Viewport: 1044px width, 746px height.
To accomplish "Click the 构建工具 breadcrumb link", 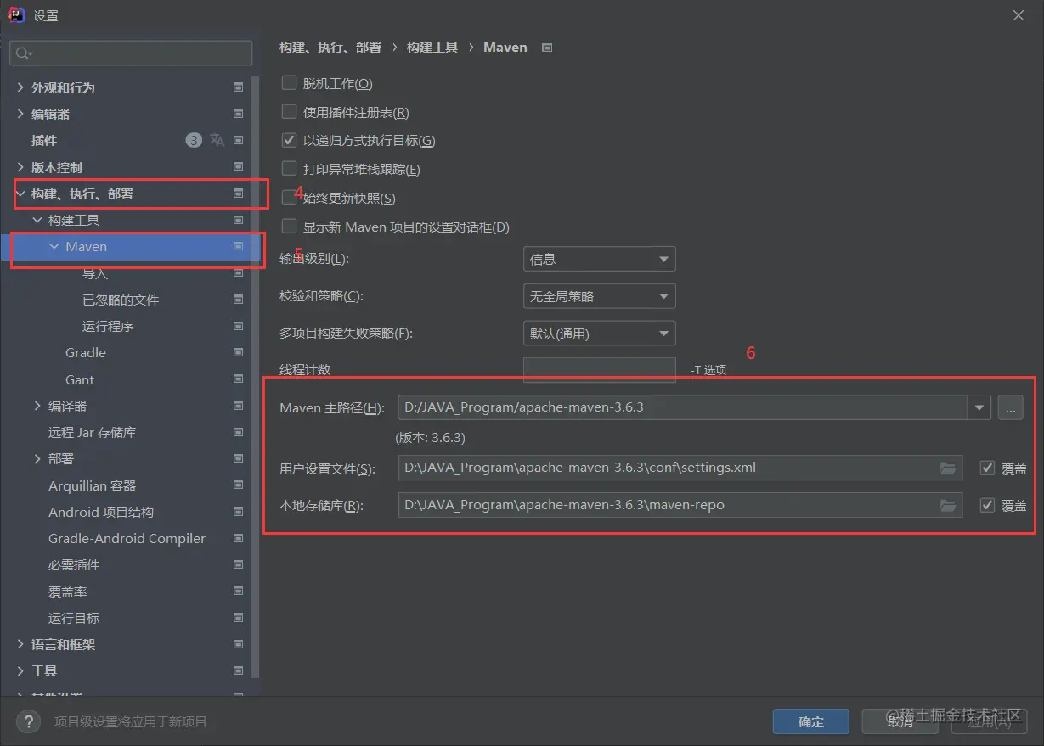I will pyautogui.click(x=432, y=48).
